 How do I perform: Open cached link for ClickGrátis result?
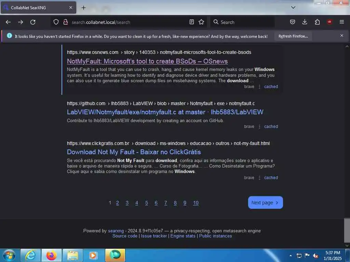point(271,177)
